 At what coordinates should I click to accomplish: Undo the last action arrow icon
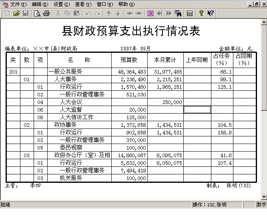(88, 14)
